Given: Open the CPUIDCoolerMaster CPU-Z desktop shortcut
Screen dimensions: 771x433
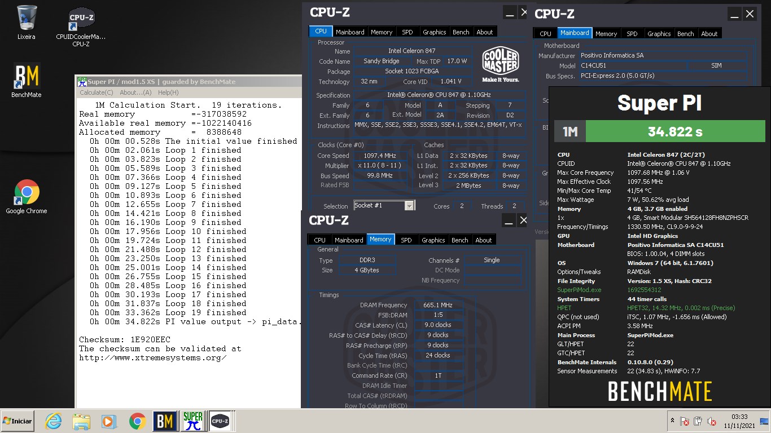Looking at the screenshot, I should click(81, 27).
